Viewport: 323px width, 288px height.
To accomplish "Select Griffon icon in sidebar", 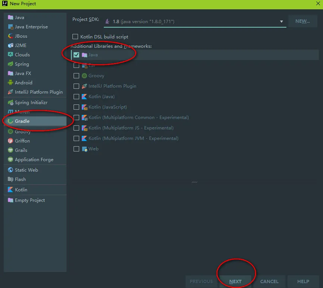I will [x=10, y=141].
